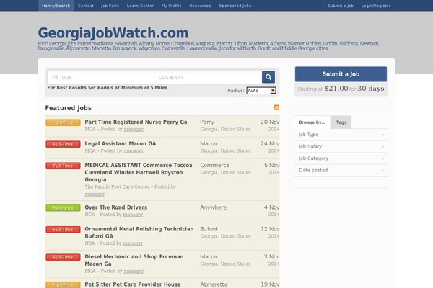
Task: Click the 'Alpharetta' location text
Action: tap(214, 284)
